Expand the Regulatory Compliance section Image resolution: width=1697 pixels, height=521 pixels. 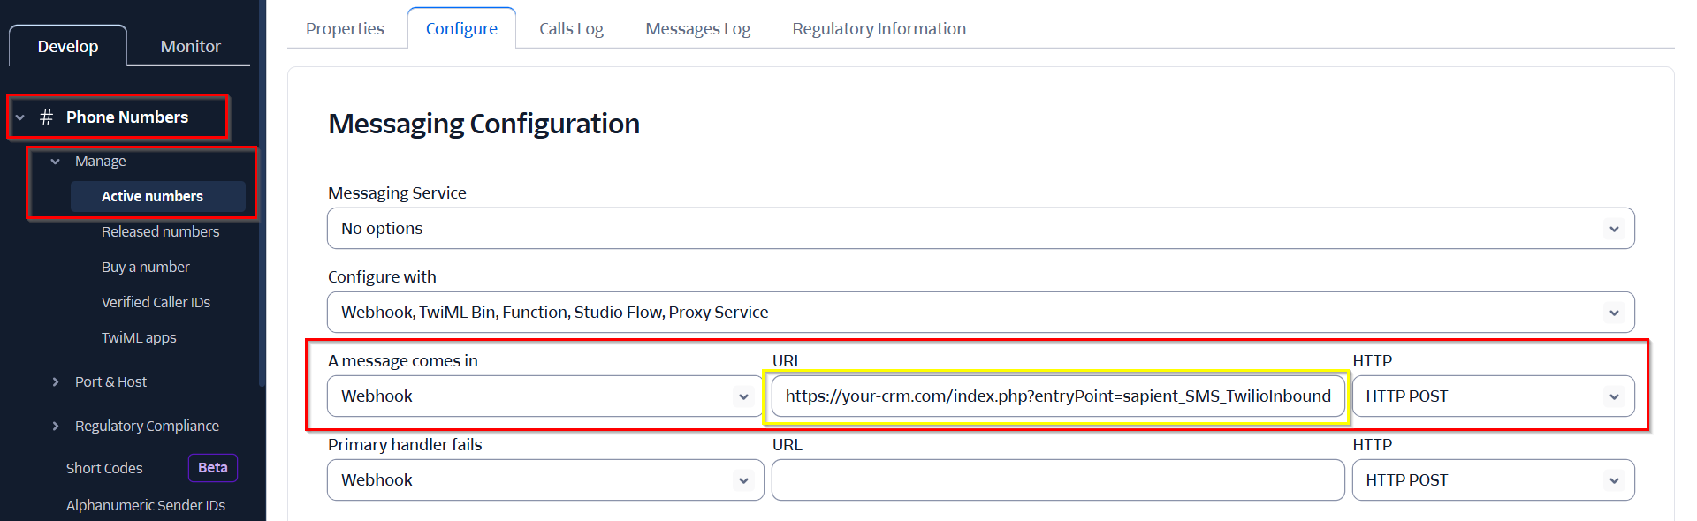[56, 426]
